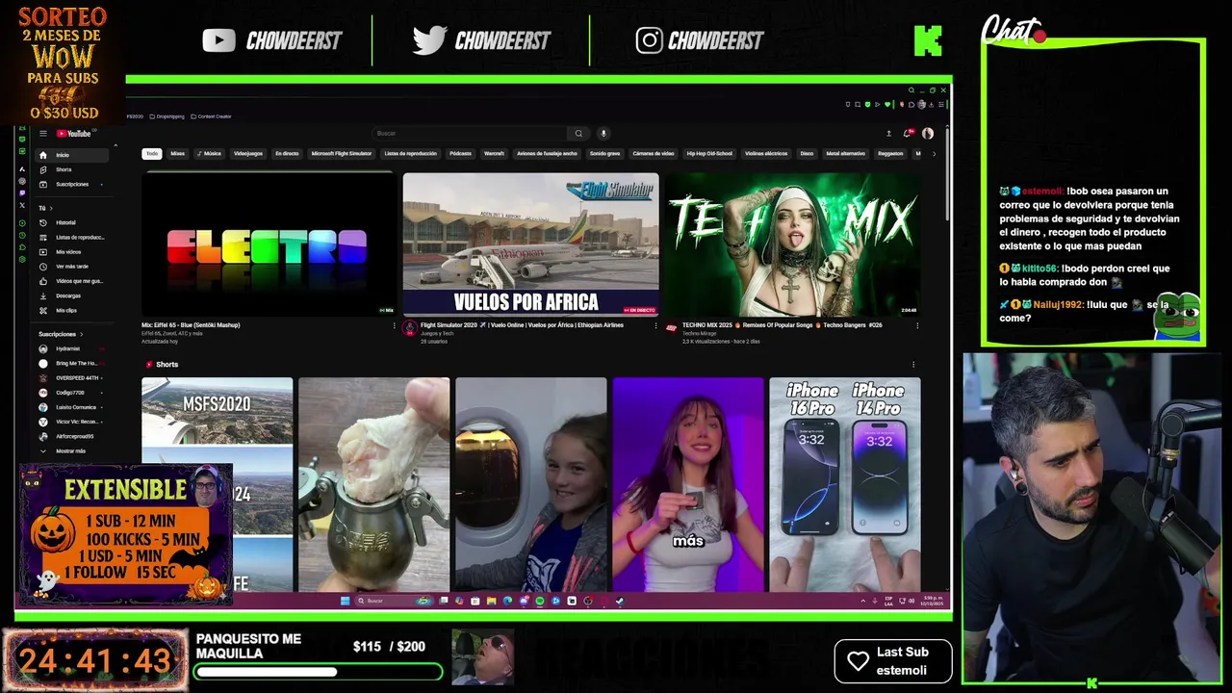Open Luisito Comunica subscription channel
The image size is (1232, 693).
point(74,407)
